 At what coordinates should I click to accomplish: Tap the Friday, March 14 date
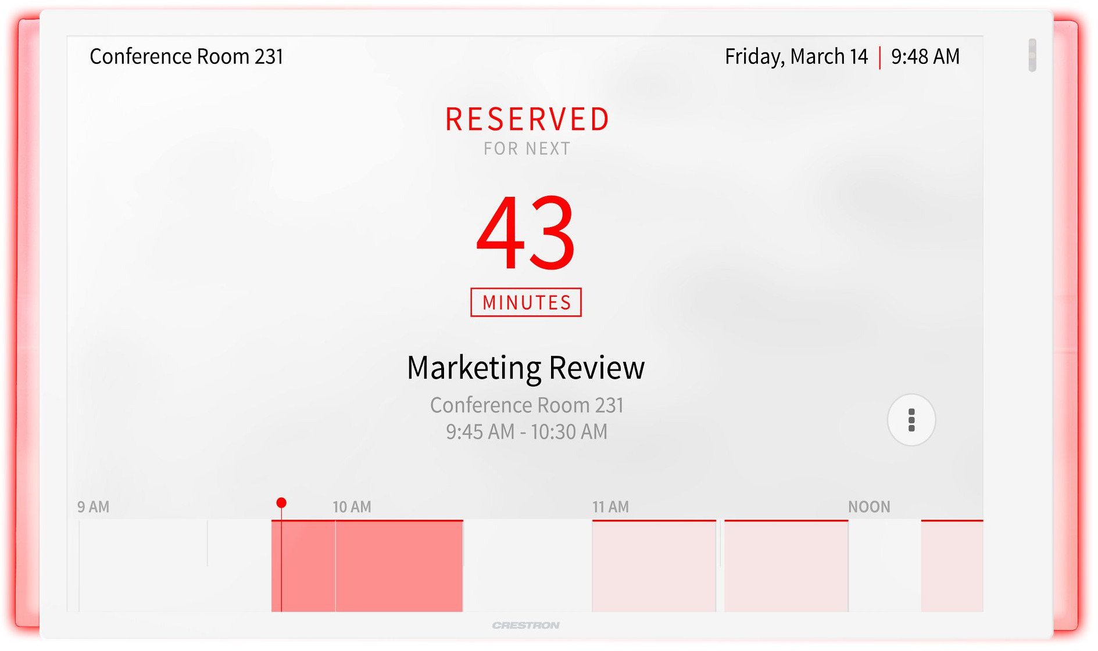tap(796, 57)
